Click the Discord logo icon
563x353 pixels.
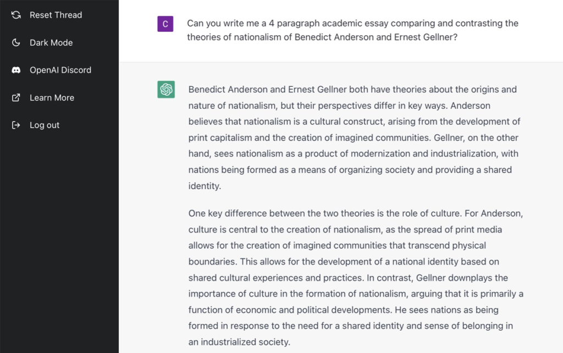coord(16,70)
